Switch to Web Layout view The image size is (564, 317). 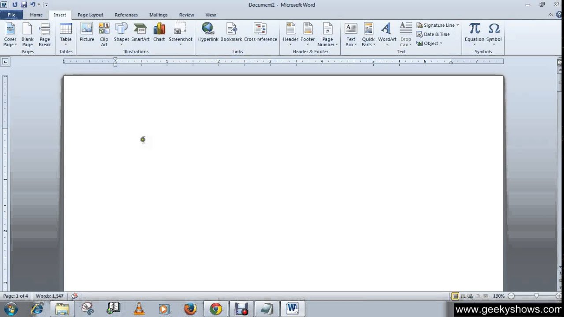click(x=471, y=296)
